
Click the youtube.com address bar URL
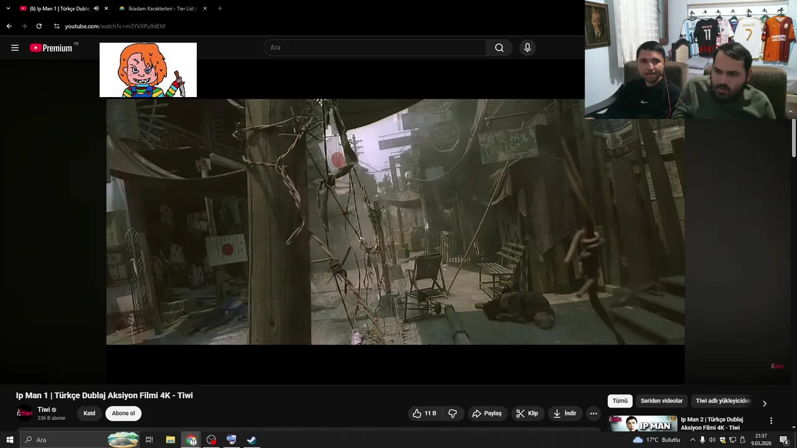coord(115,26)
